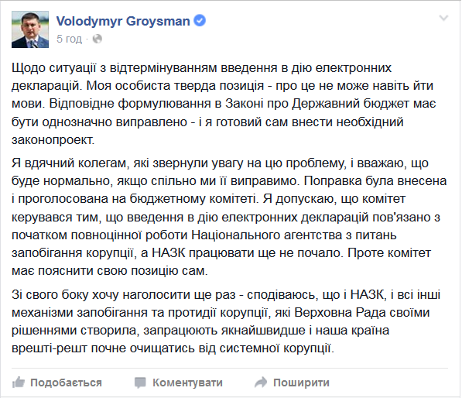Click the phrase 'Національного агентства' in the post
Screen dimensions: 462x398
[267, 235]
